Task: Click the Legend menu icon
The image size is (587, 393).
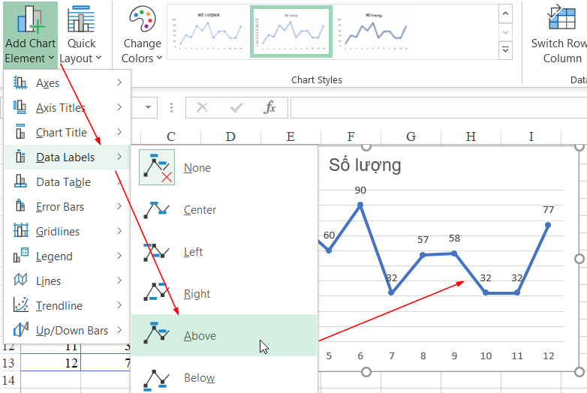Action: coord(21,256)
